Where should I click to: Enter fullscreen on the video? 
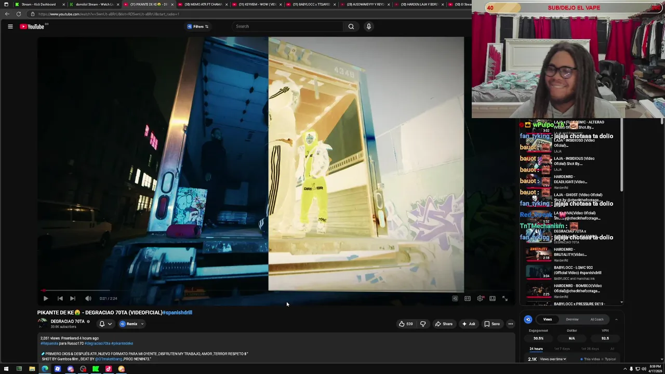pyautogui.click(x=504, y=299)
